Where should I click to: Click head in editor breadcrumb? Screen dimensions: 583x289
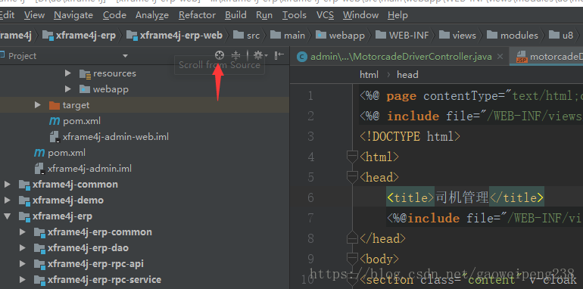(x=407, y=75)
